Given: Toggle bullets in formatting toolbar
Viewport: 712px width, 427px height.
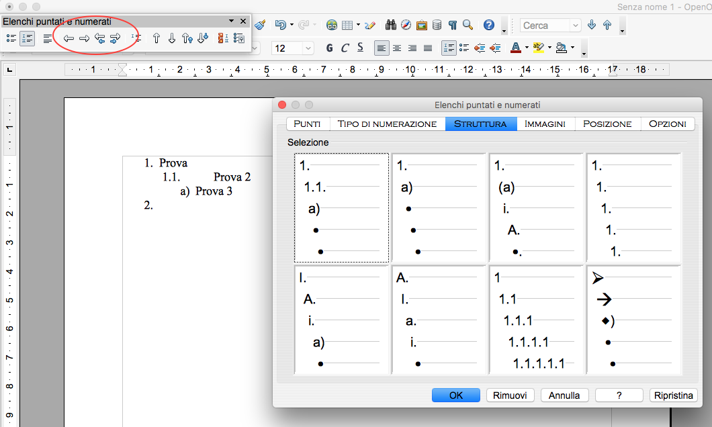Looking at the screenshot, I should (x=464, y=48).
